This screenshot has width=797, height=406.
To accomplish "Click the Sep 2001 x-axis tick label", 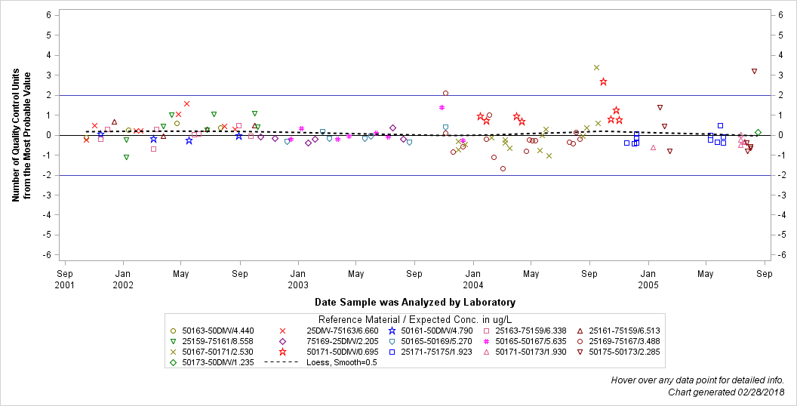I will (65, 279).
